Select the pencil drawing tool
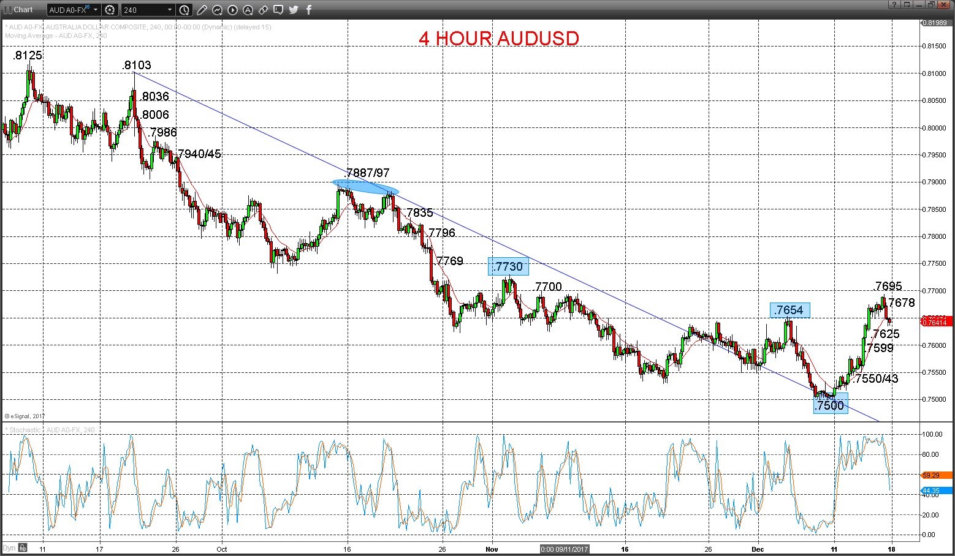The image size is (955, 556). coord(202,10)
